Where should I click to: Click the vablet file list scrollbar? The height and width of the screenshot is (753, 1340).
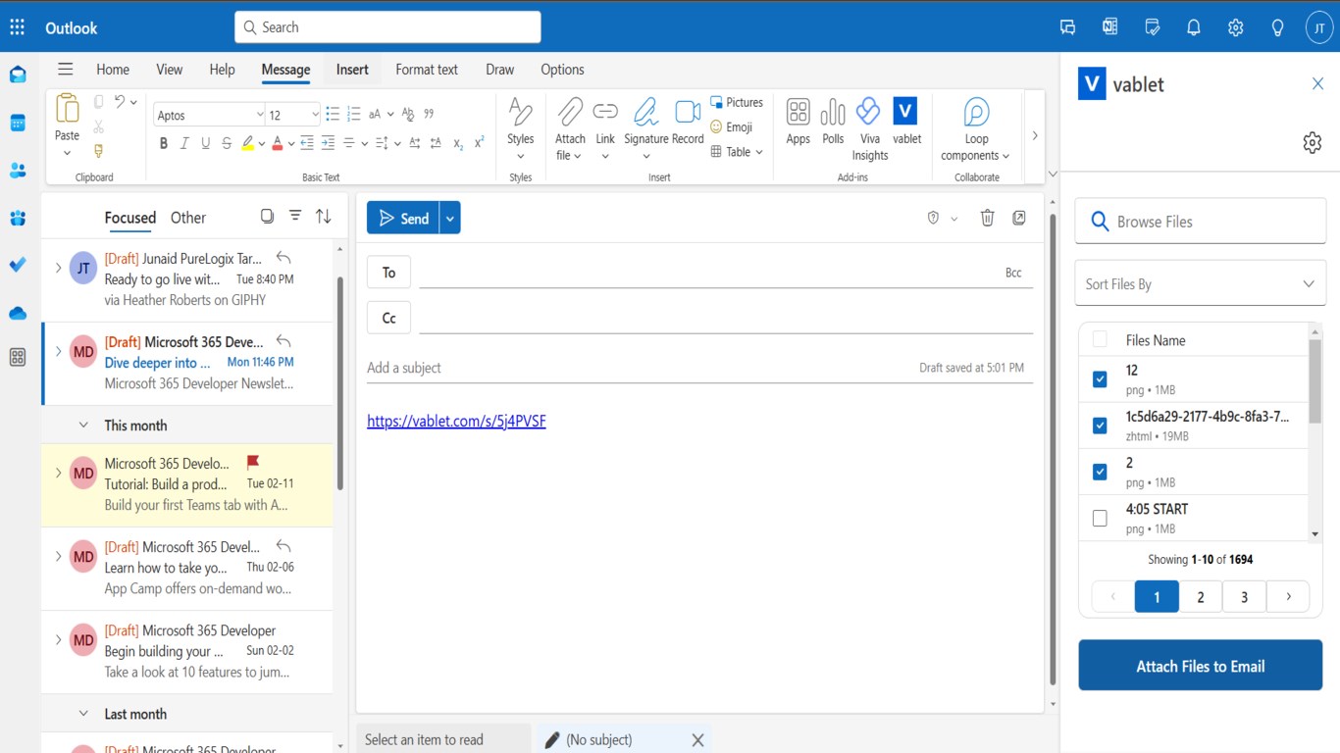click(x=1315, y=382)
